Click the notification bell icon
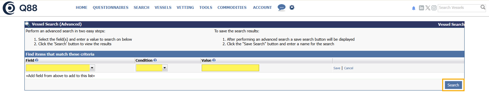 414,8
